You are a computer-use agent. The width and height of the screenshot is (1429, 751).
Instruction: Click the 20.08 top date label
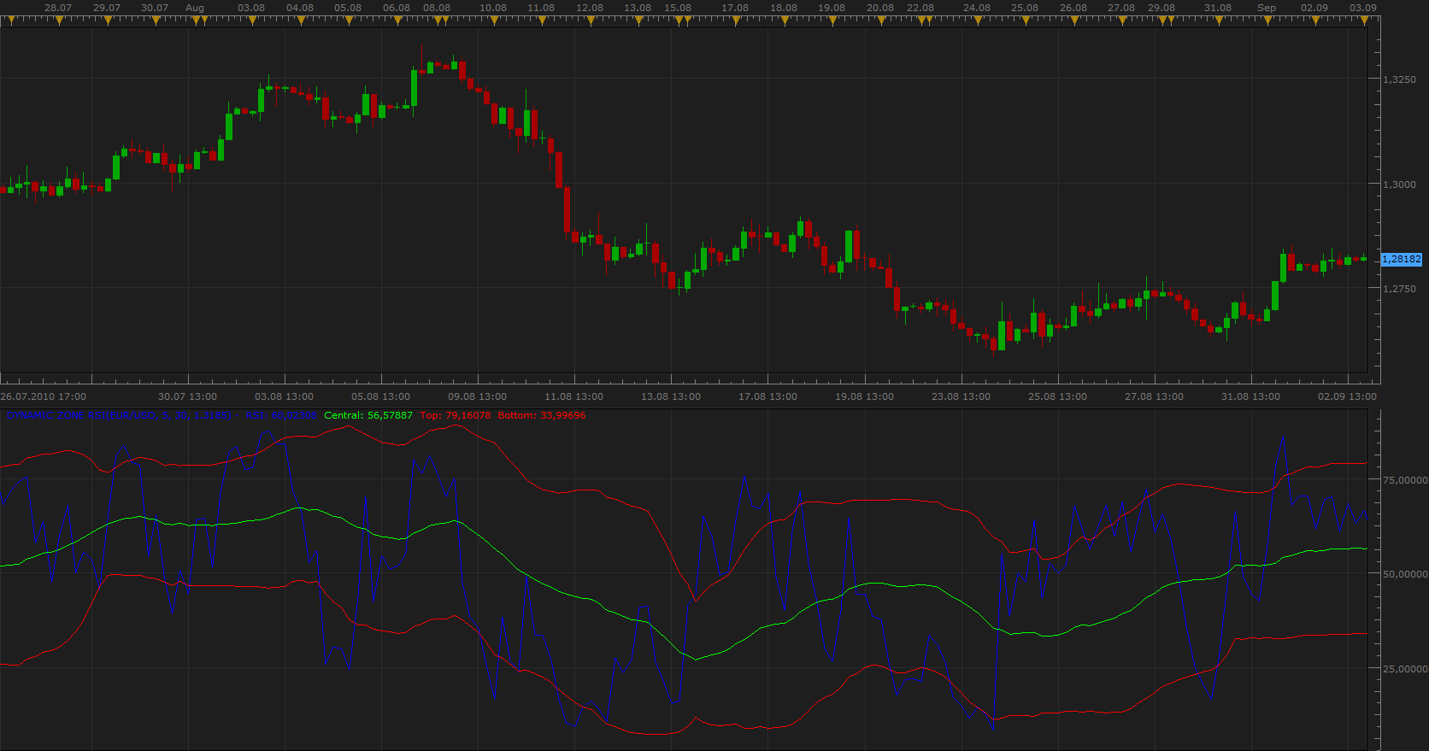[880, 8]
